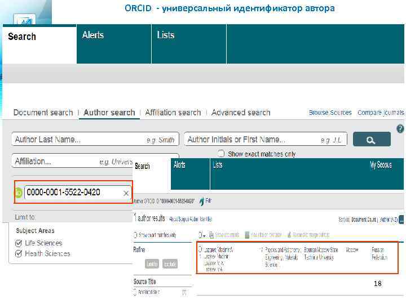
Task: Uncheck the Life Sciences subject area
Action: [x=19, y=243]
